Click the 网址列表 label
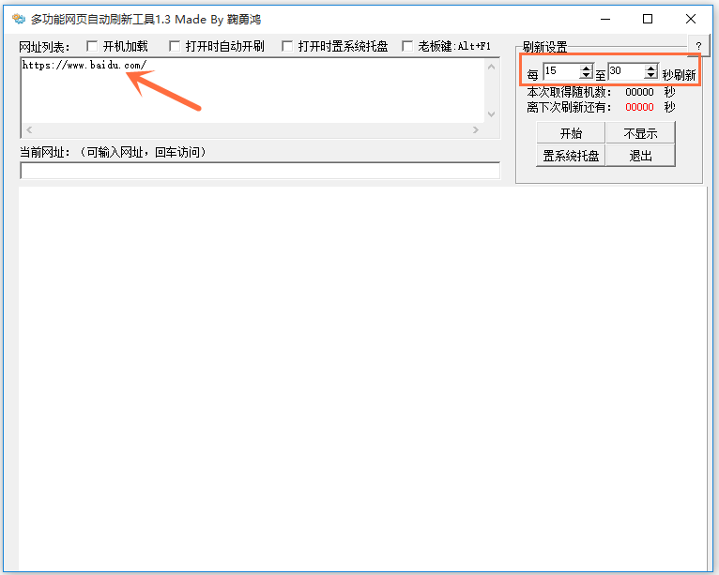This screenshot has width=719, height=575. point(44,47)
